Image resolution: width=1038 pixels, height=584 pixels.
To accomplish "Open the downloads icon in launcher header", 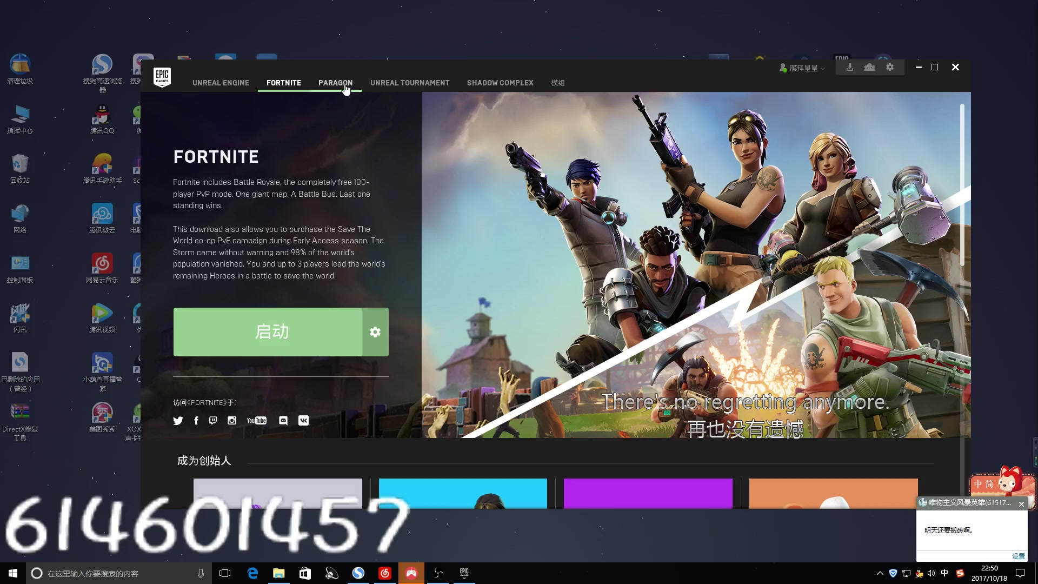I will pyautogui.click(x=850, y=68).
